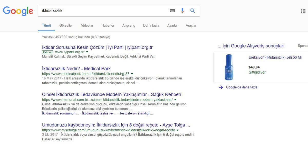Open Cinsel İktidarsızlık Tedavisinde Modern Yaklaşımlar result
The width and height of the screenshot is (308, 147).
[x=112, y=94]
